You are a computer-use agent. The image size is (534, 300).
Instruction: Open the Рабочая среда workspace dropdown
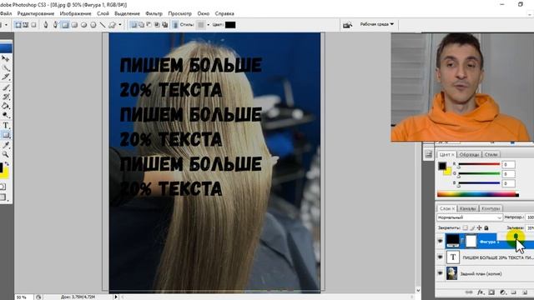(376, 24)
